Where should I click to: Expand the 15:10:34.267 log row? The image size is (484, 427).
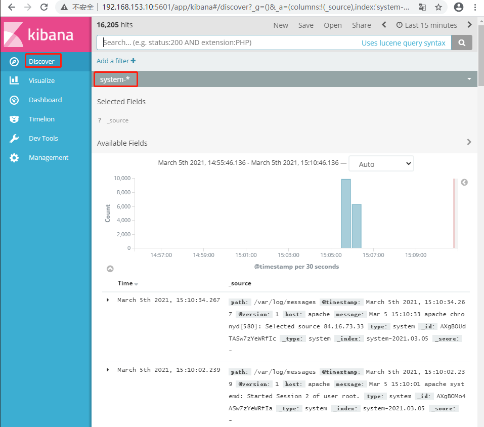[x=108, y=300]
